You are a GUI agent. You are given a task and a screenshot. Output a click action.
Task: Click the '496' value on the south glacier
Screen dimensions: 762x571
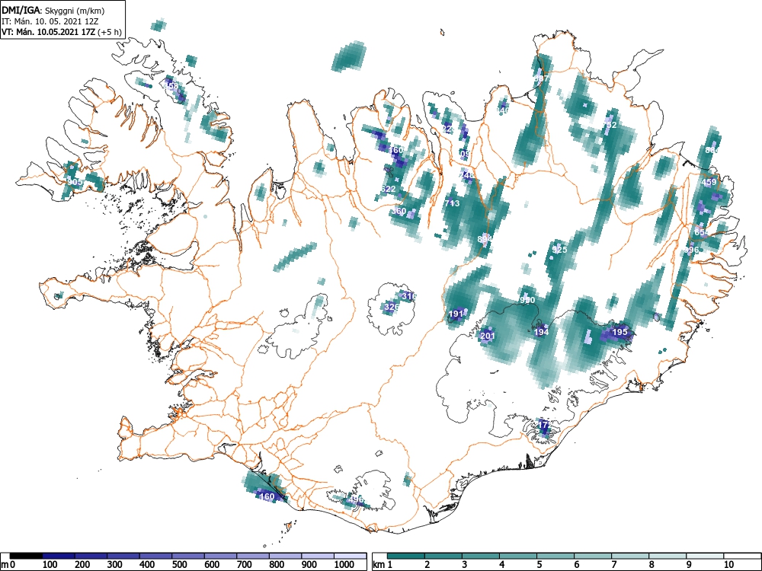pos(356,499)
